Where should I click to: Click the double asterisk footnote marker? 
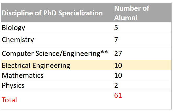(104, 52)
